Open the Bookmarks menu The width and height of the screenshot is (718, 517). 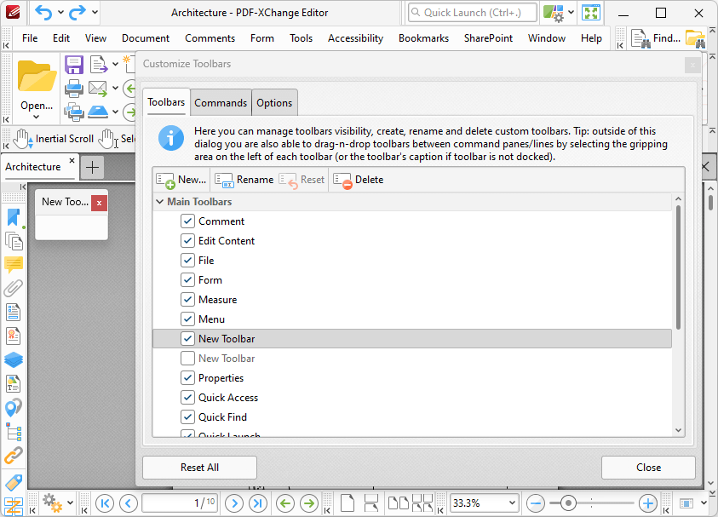tap(423, 38)
